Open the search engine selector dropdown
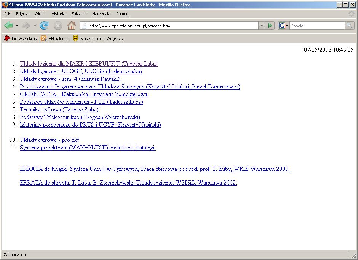Image resolution: width=358 pixels, height=260 pixels. (x=287, y=26)
